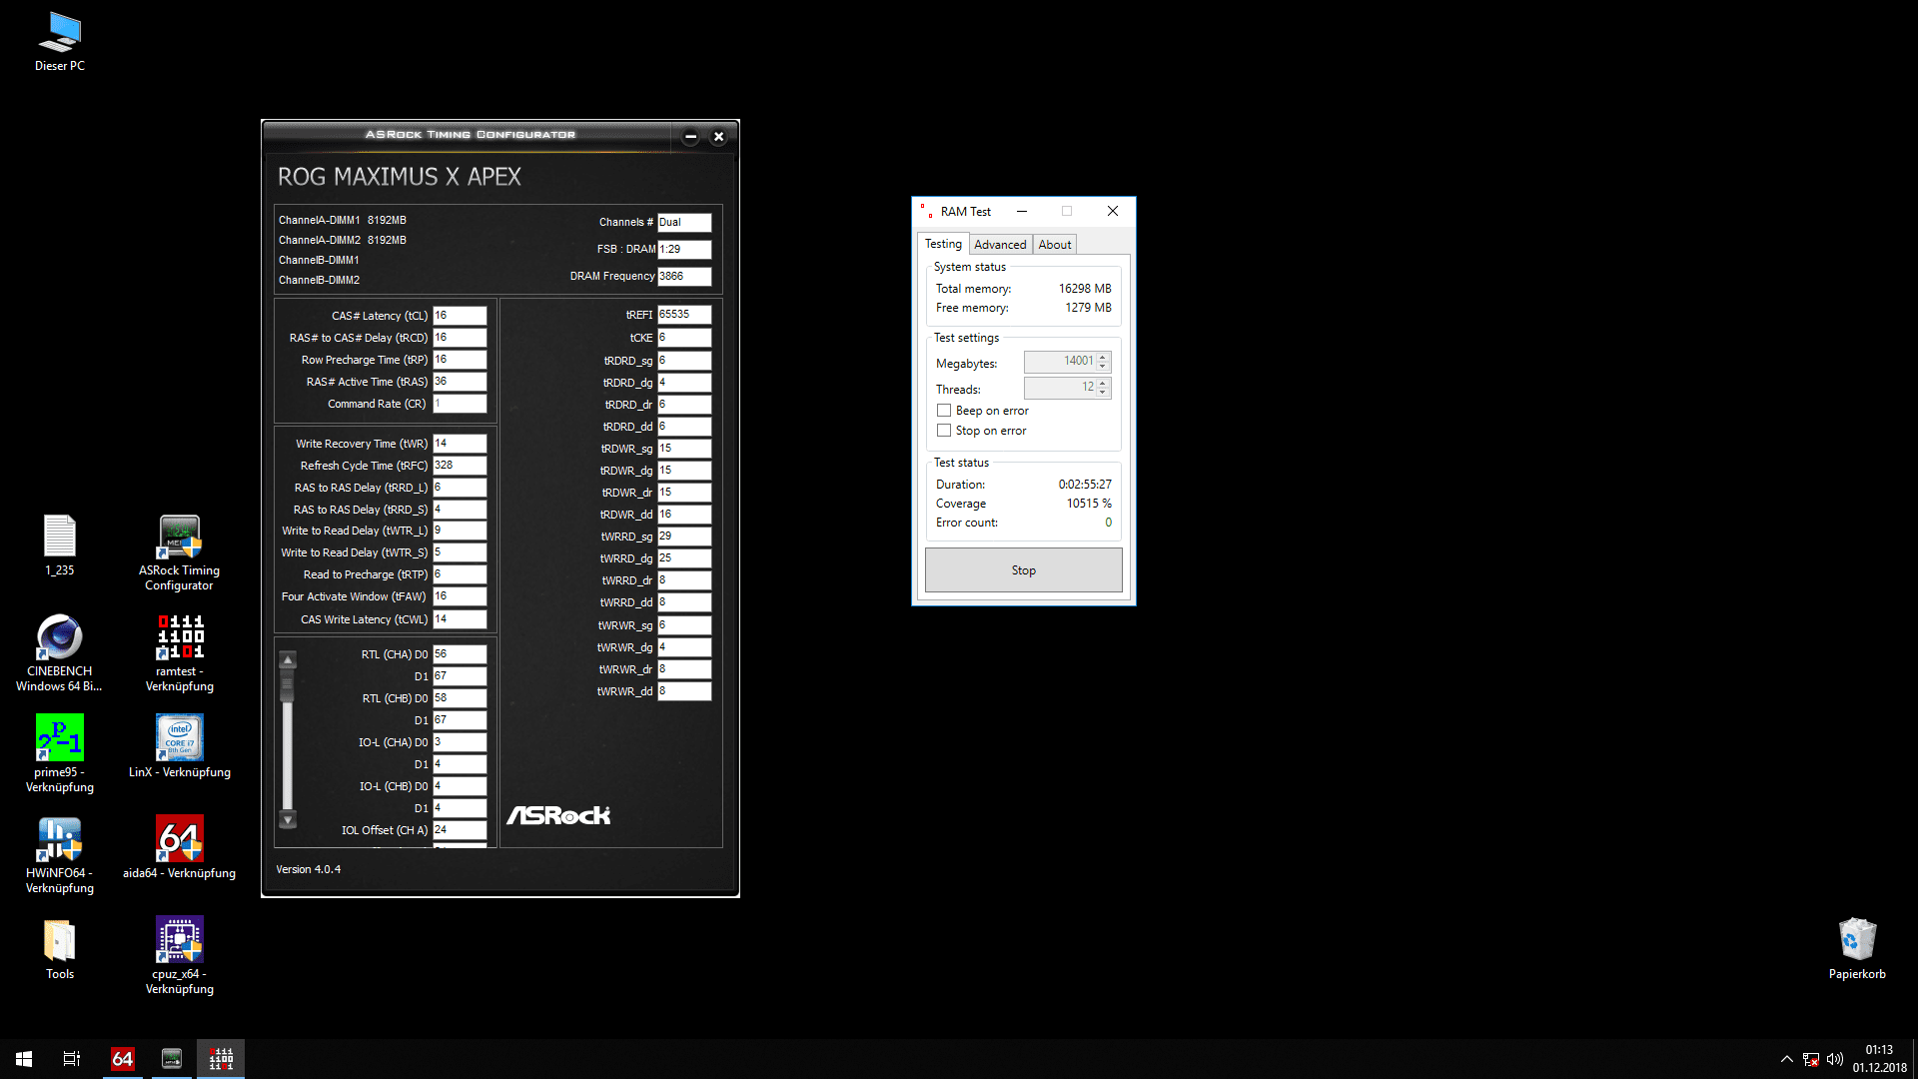Click the DRAM Frequency field

684,277
